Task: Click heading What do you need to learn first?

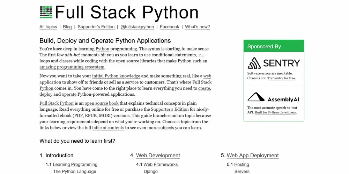Action: pos(77,141)
